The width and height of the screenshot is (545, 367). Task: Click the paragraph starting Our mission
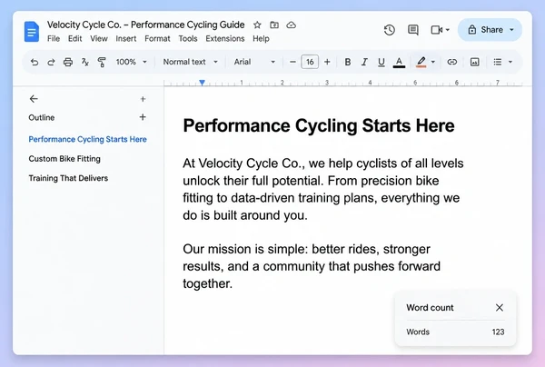coord(312,266)
